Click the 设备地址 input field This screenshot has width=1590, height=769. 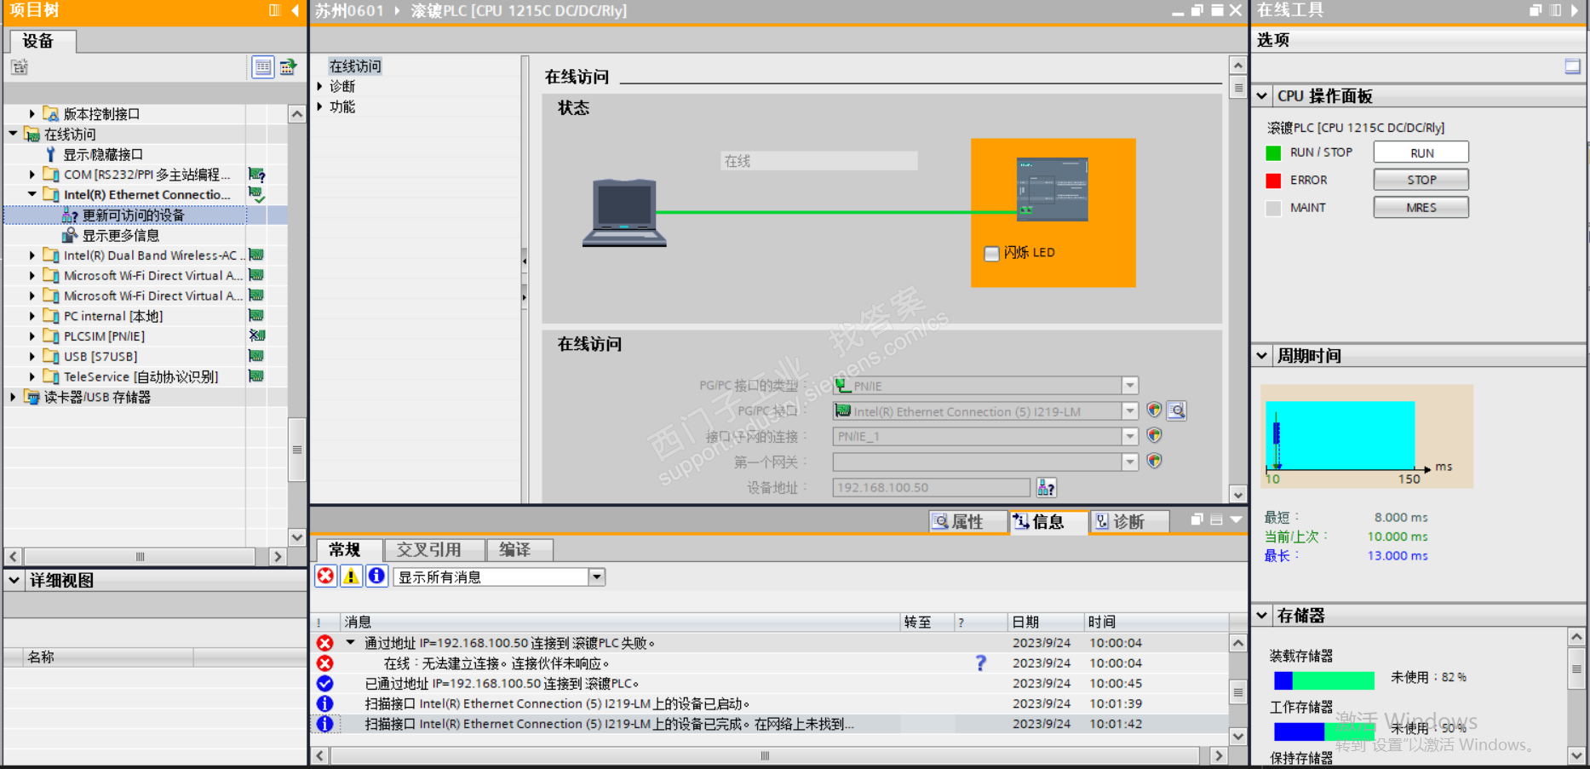click(931, 488)
